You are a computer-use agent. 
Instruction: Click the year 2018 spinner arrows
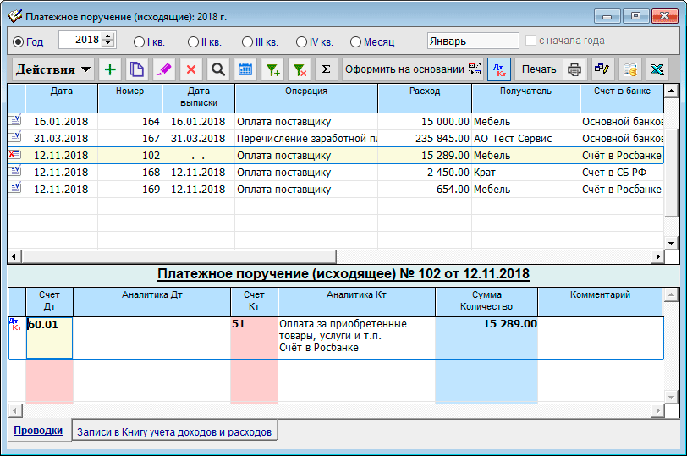(108, 40)
